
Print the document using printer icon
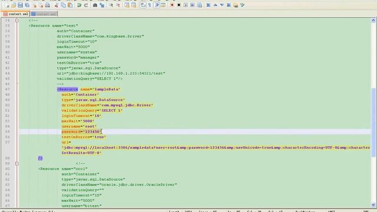(48, 5)
